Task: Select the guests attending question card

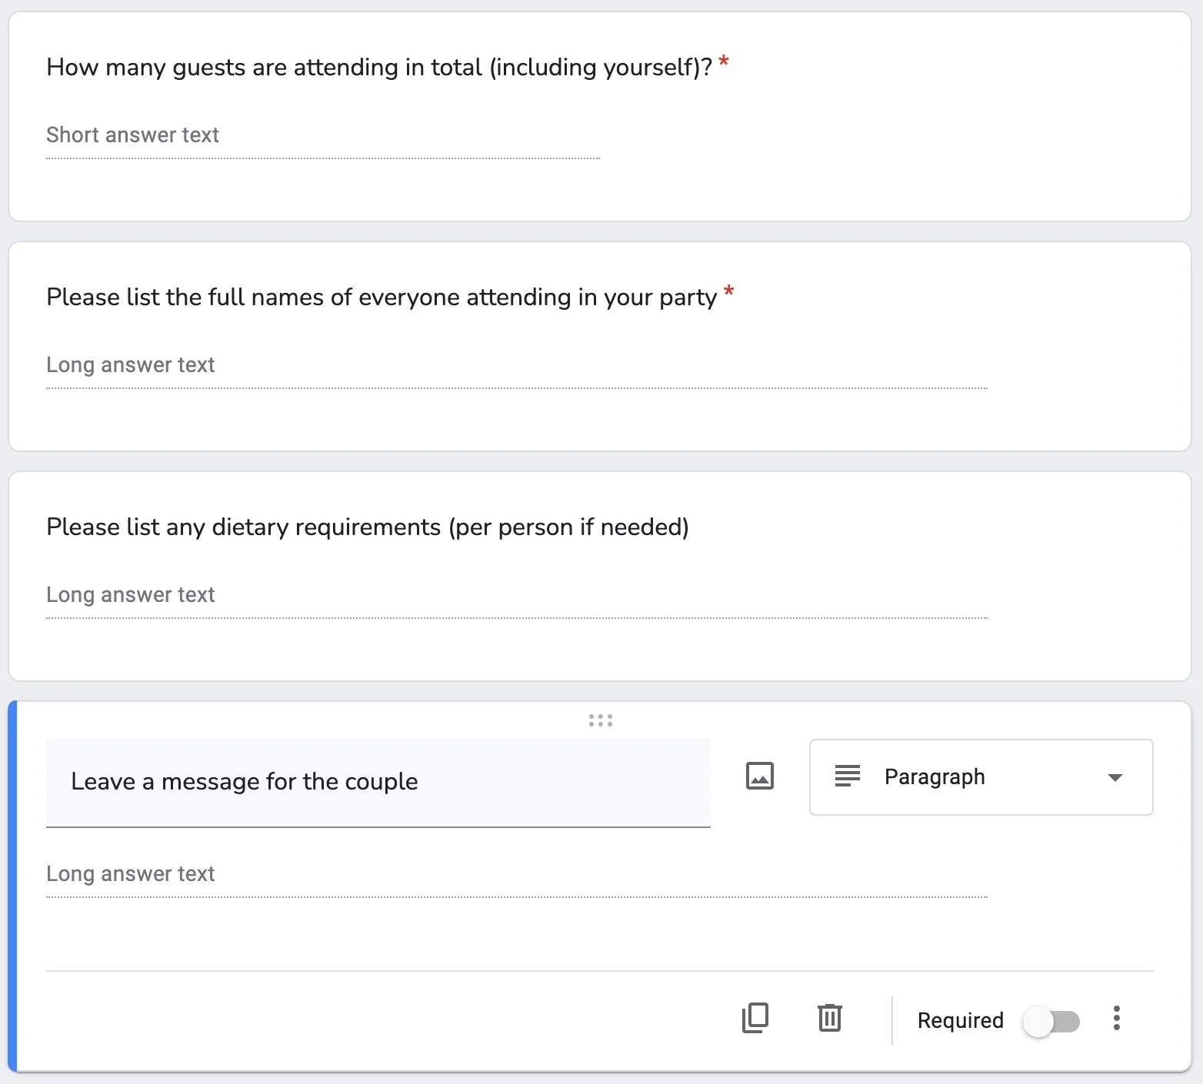Action: pyautogui.click(x=600, y=114)
